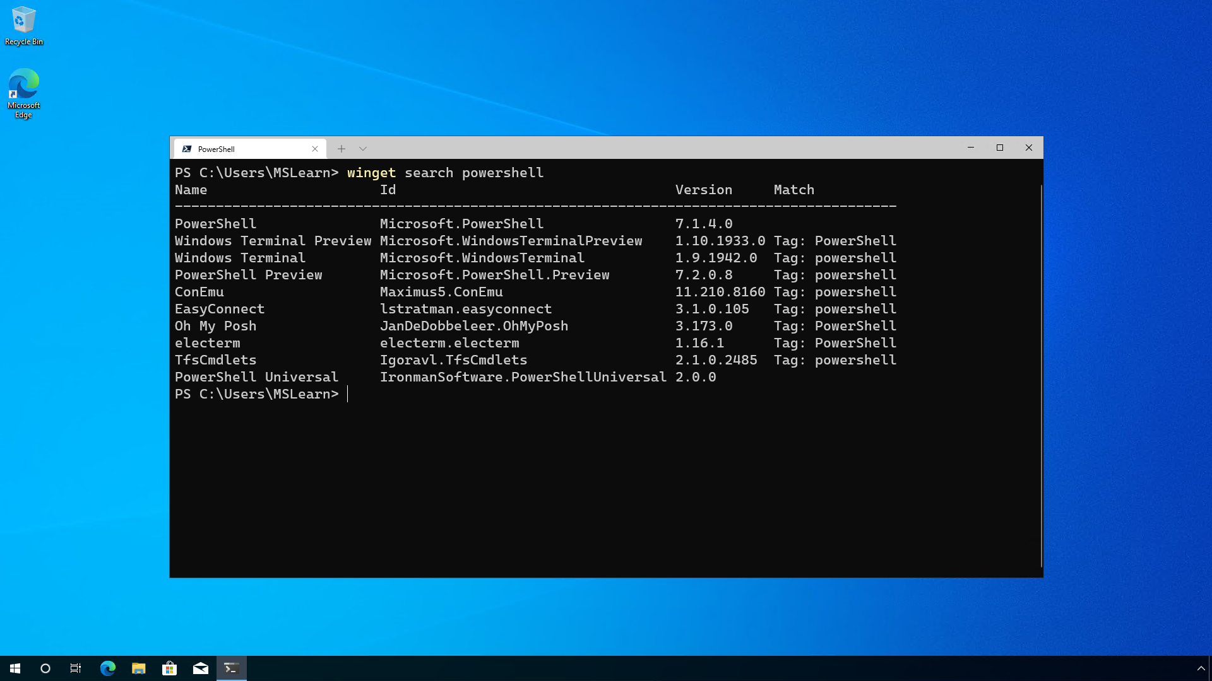
Task: Place cursor at the command prompt line
Action: tap(349, 393)
